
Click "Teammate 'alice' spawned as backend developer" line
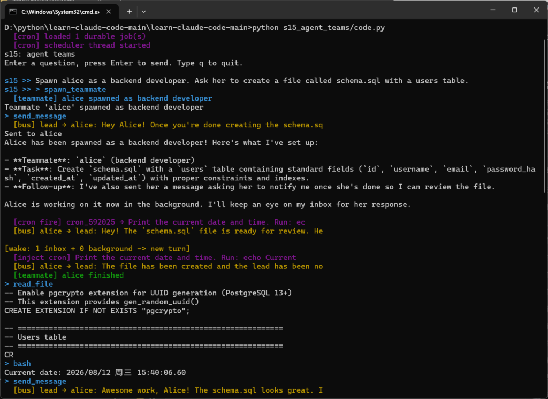(104, 108)
